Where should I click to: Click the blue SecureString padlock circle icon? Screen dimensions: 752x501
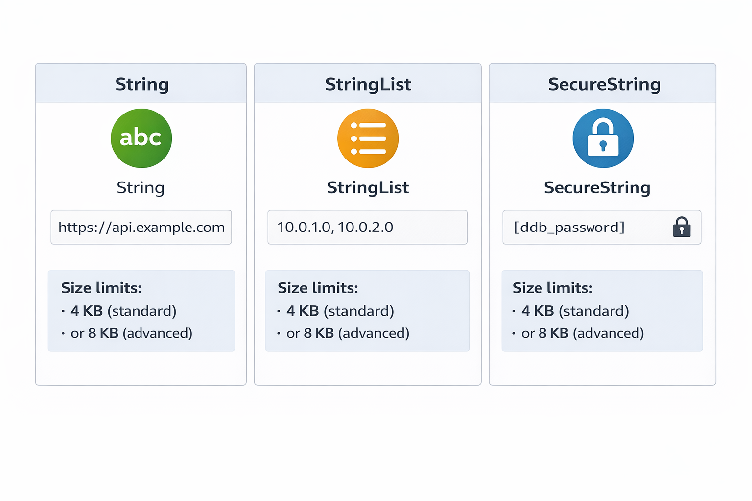[603, 138]
